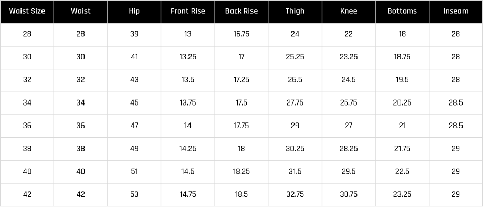Select the Knee column header
This screenshot has width=483, height=207.
[349, 11]
